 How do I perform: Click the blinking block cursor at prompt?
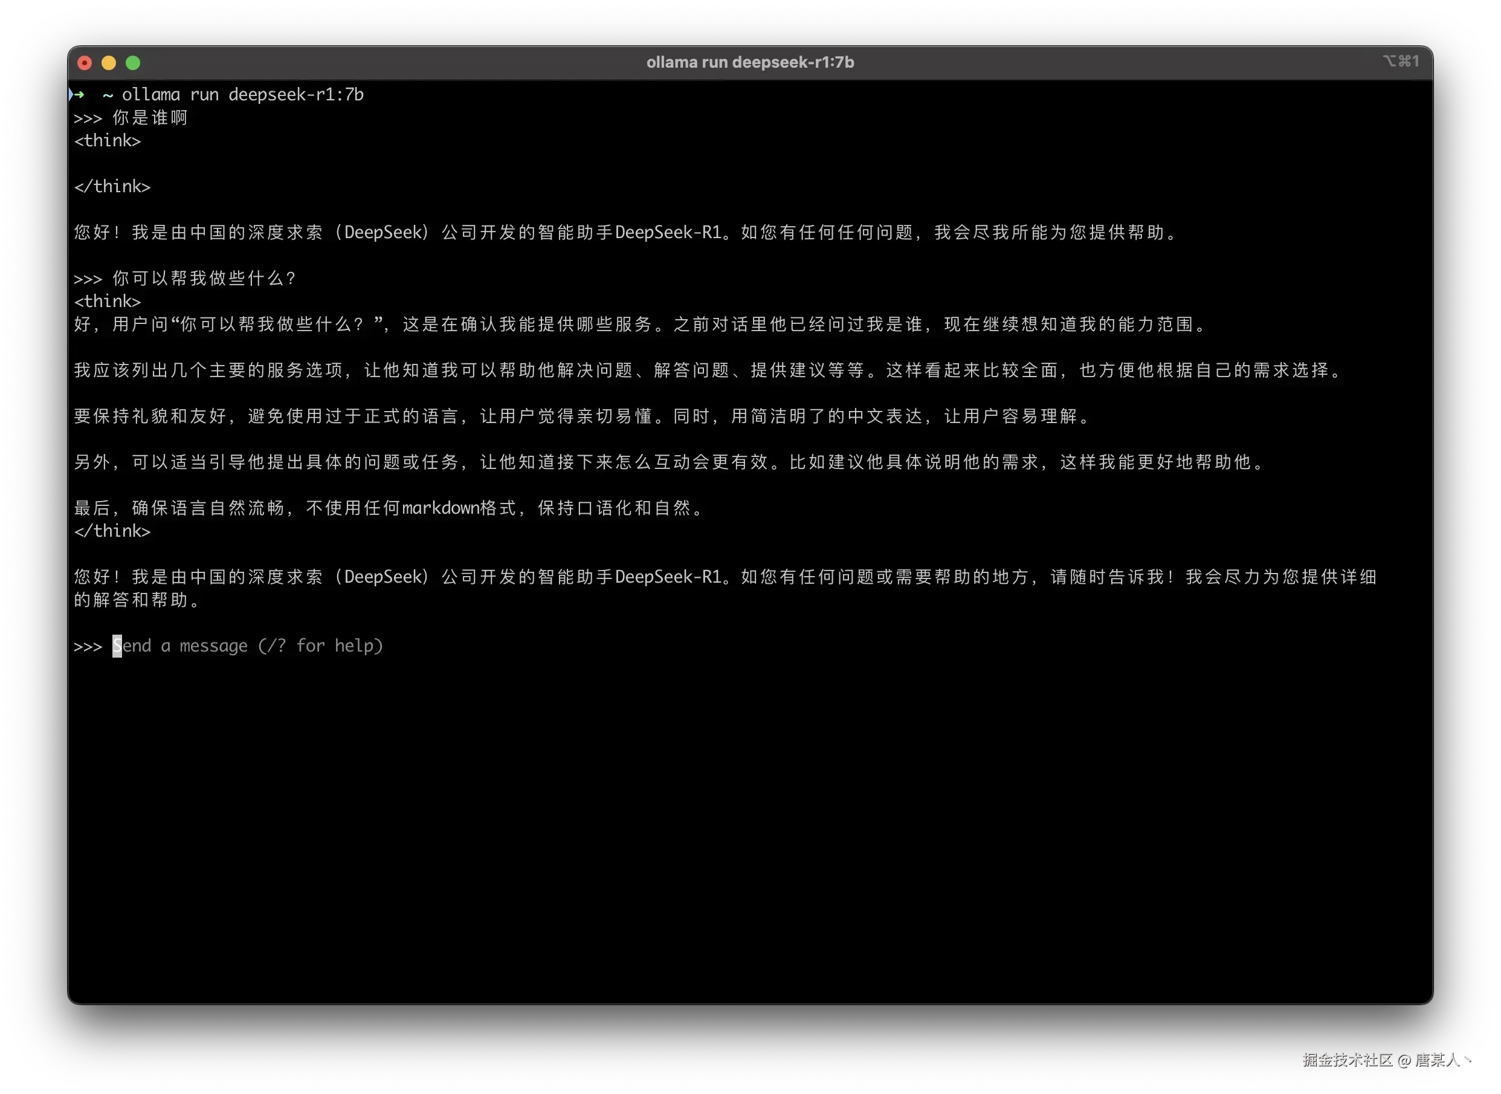[x=117, y=646]
